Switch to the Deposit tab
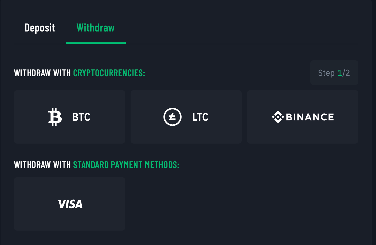The width and height of the screenshot is (376, 245). click(40, 28)
